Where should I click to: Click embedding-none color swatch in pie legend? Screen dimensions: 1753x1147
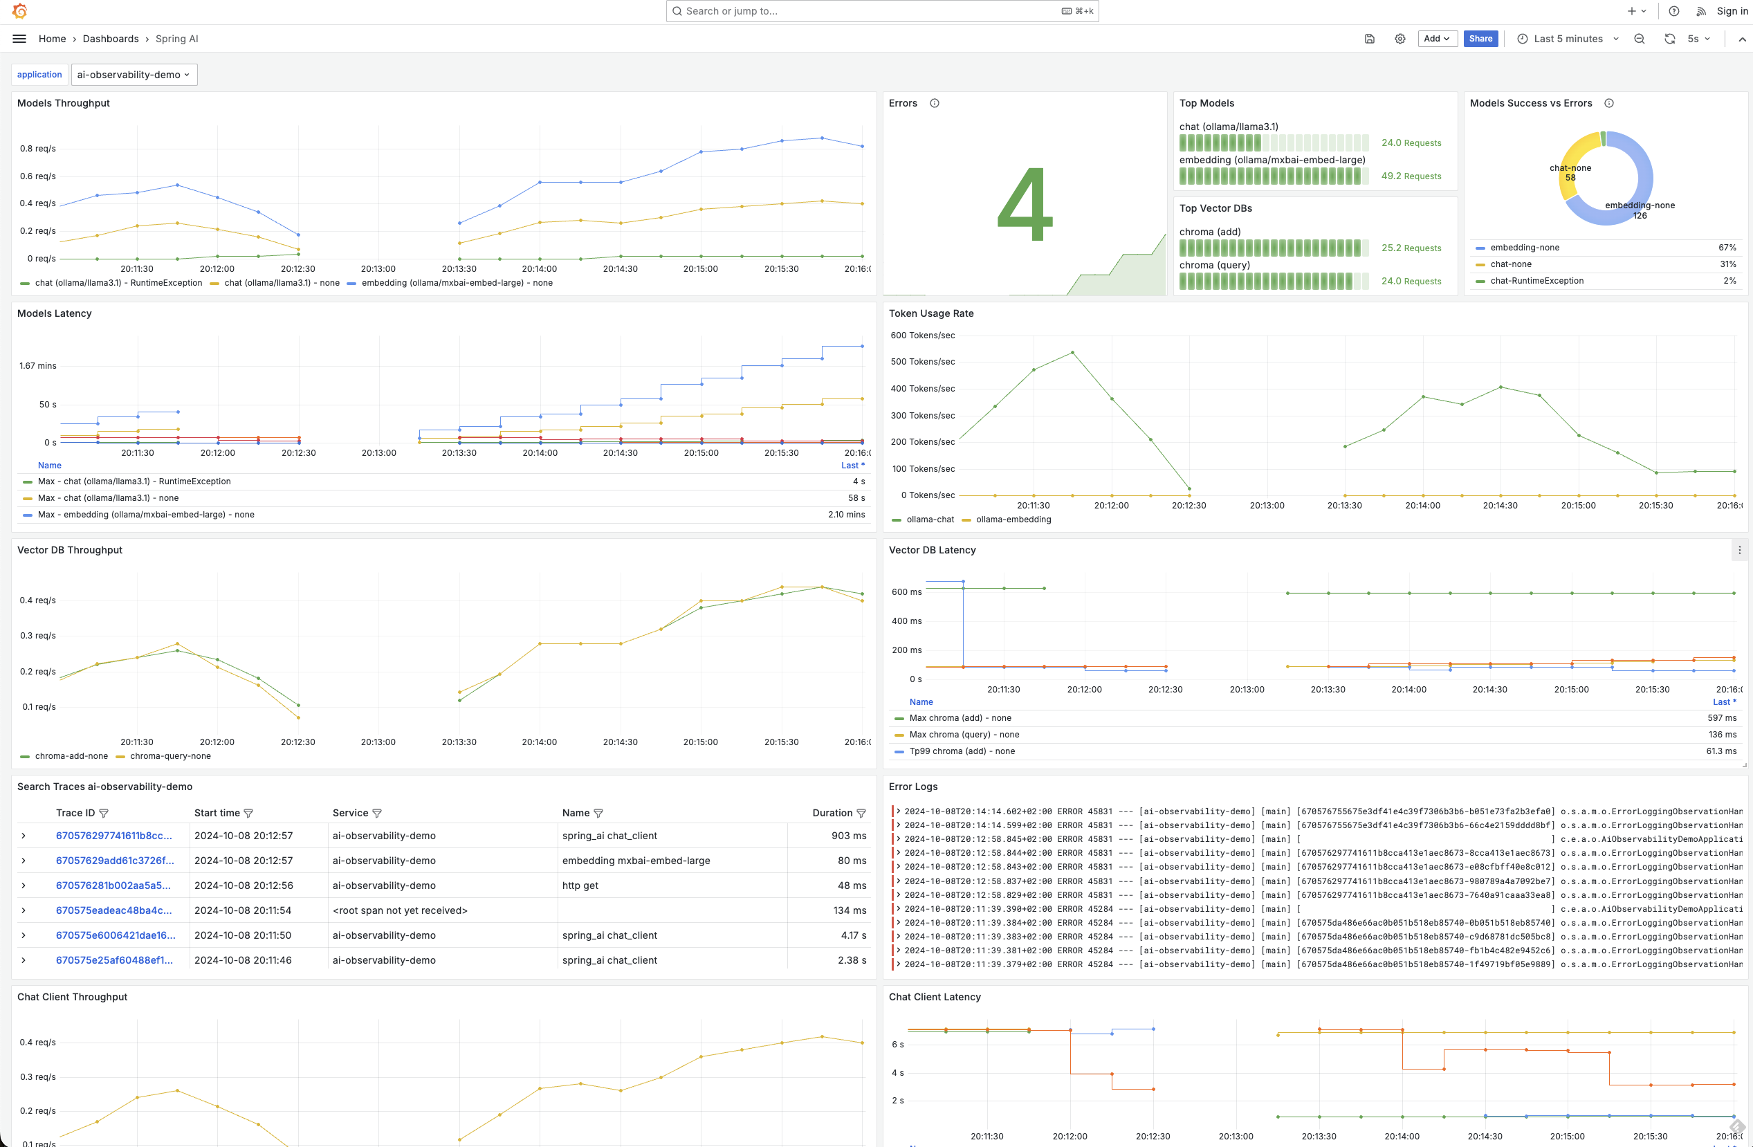1480,248
